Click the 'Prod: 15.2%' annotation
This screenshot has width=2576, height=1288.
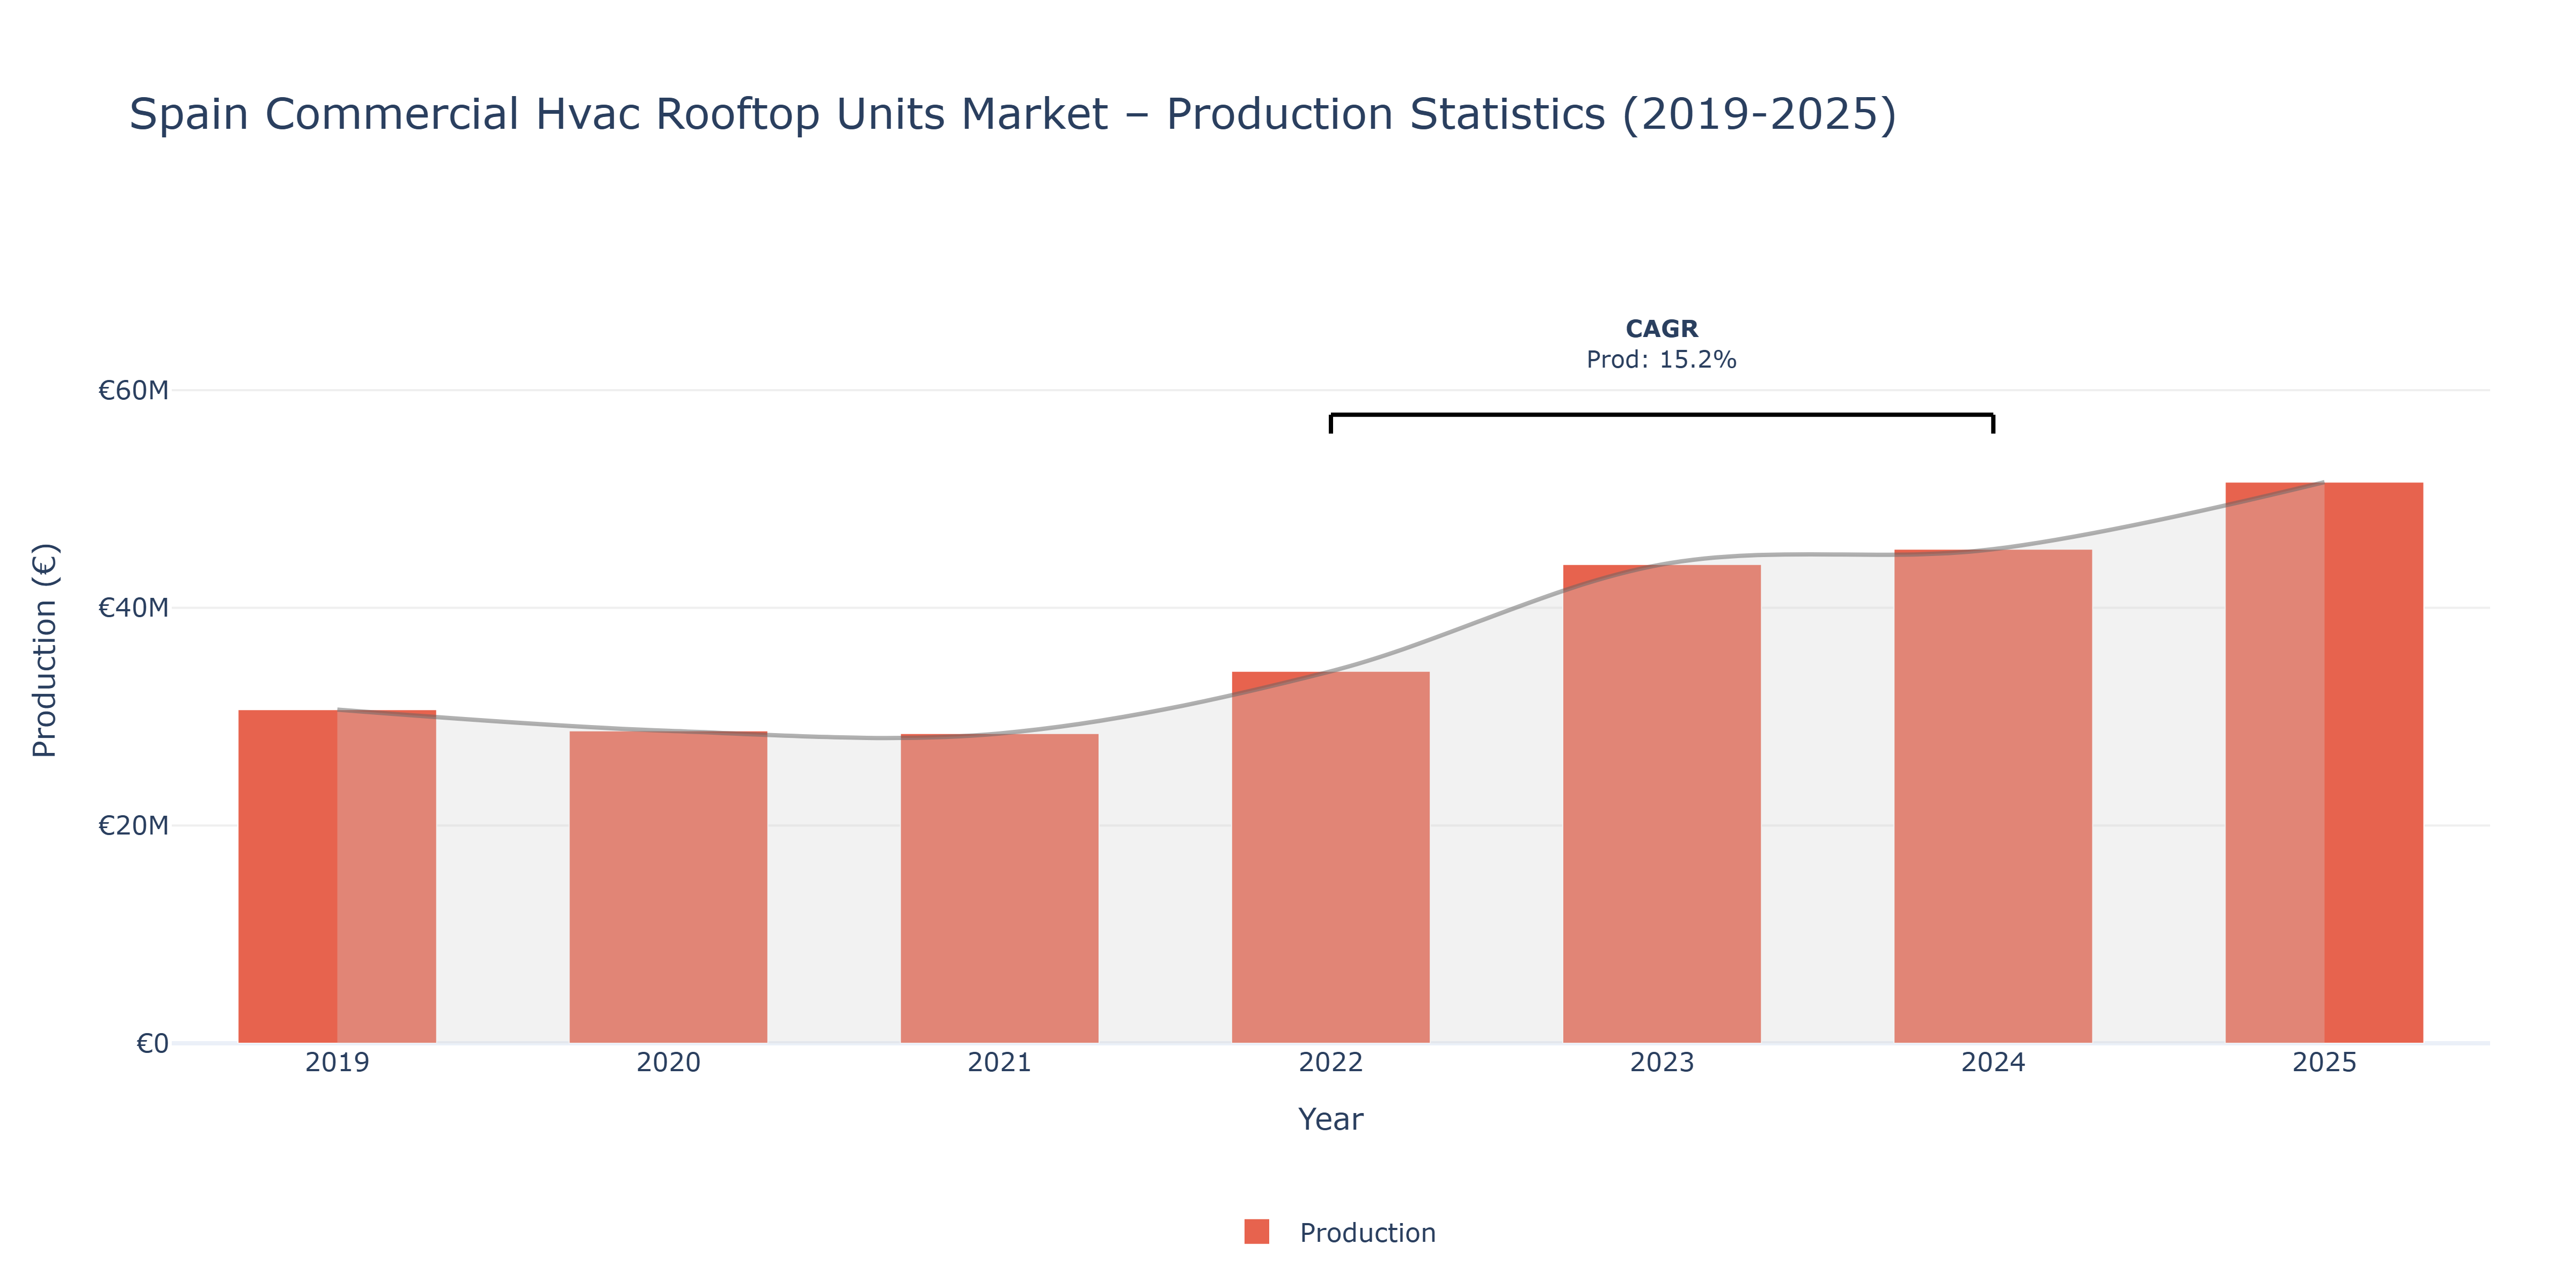(1661, 360)
